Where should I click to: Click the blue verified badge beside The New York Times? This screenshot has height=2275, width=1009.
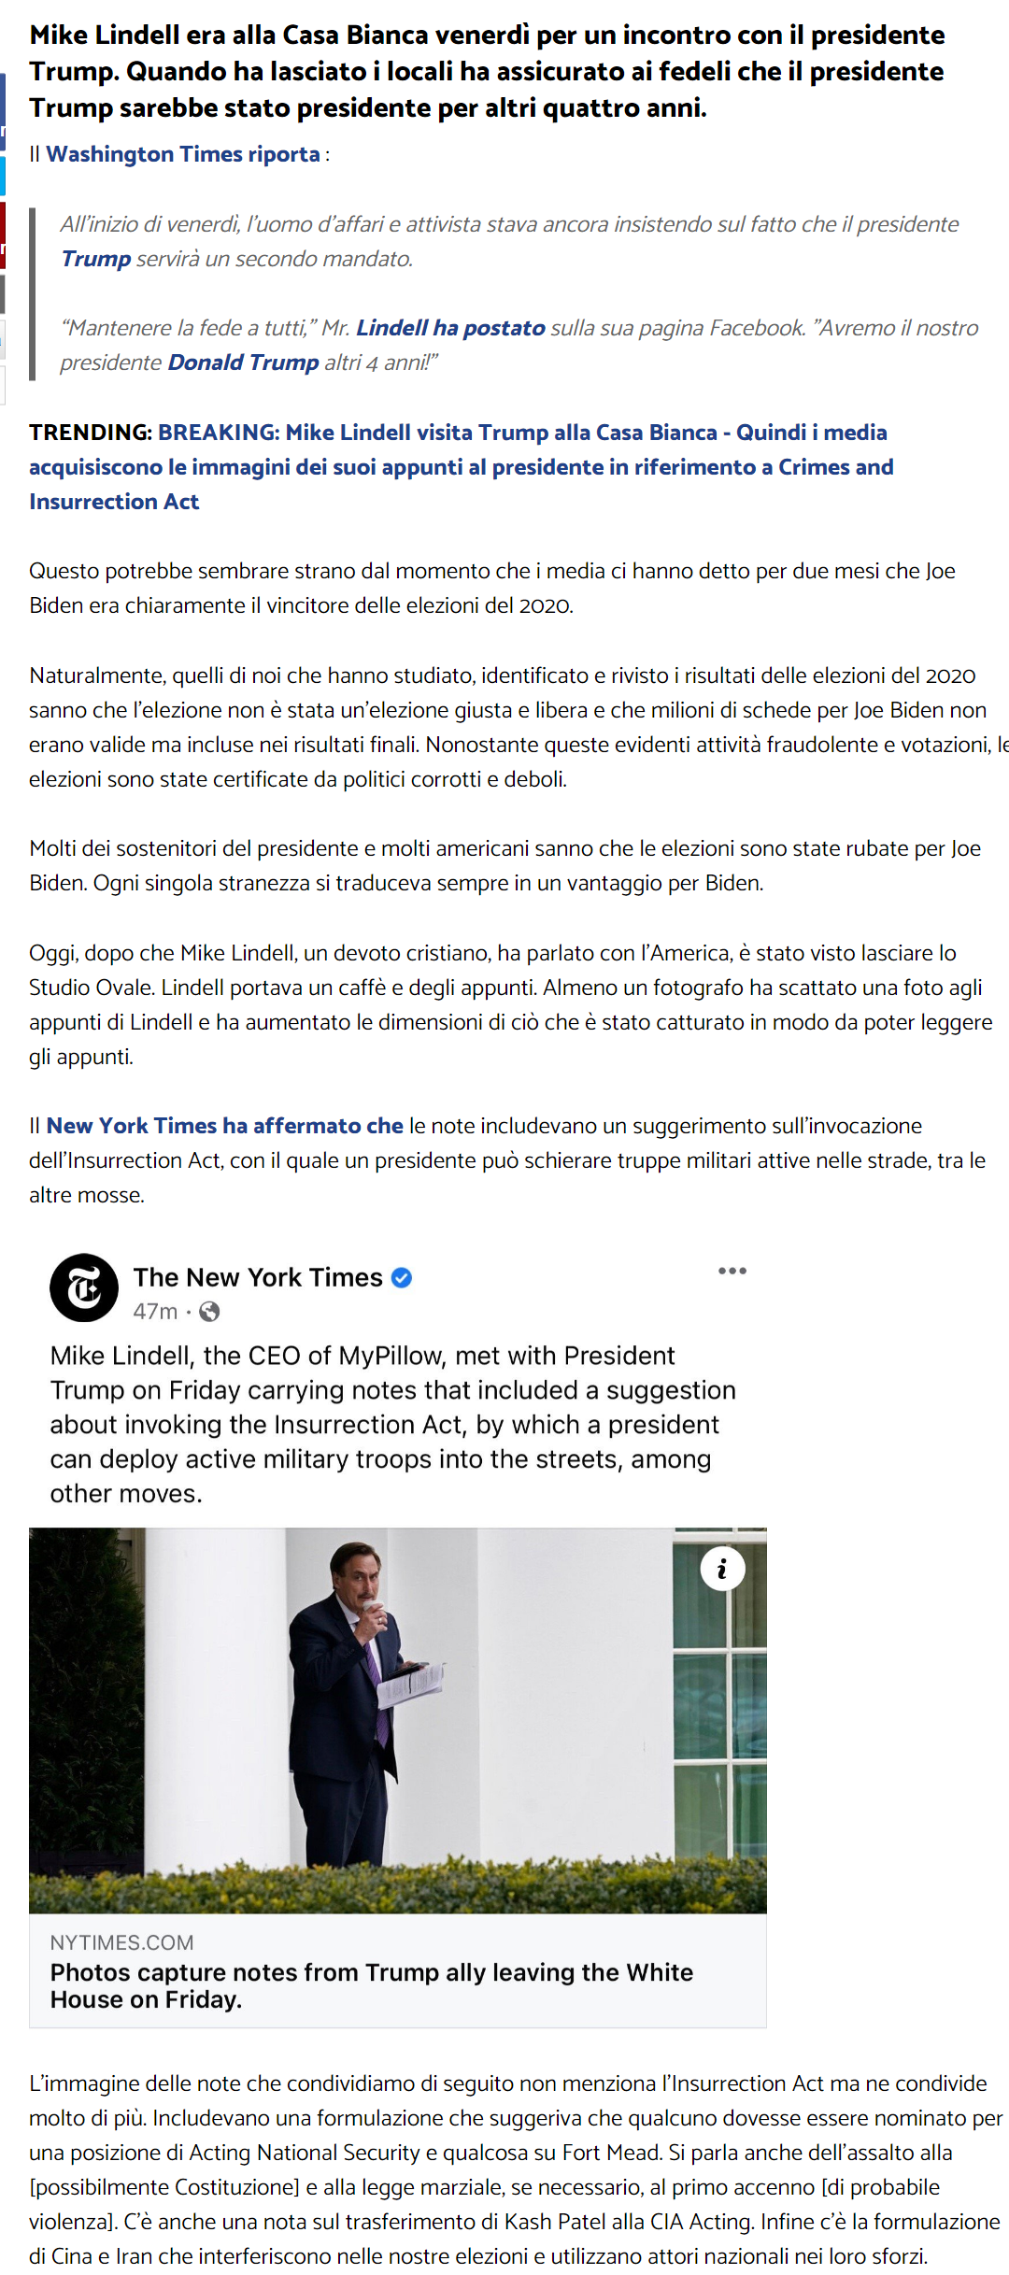click(x=402, y=1277)
